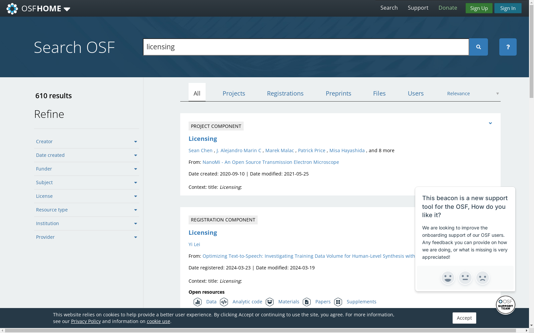This screenshot has height=333, width=534.
Task: Switch to the Preprints tab
Action: 338,94
